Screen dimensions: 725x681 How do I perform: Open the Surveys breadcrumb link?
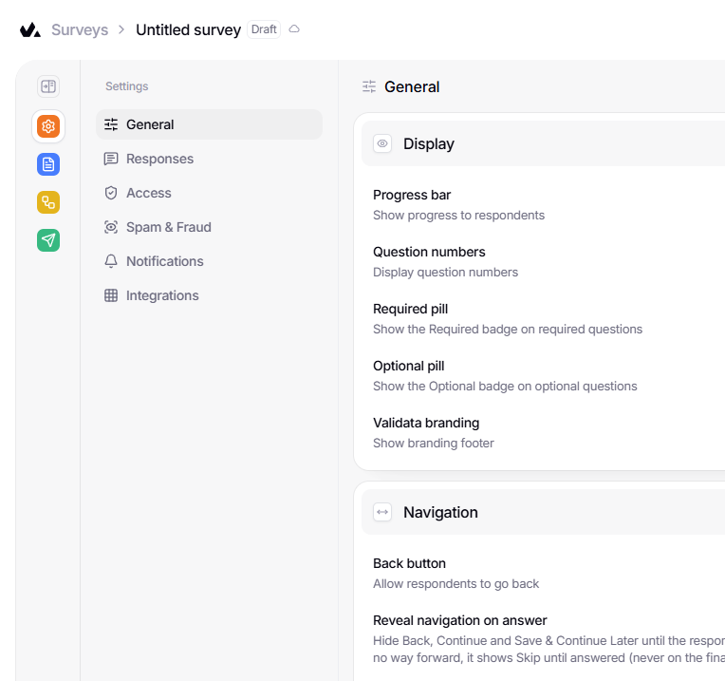[80, 30]
